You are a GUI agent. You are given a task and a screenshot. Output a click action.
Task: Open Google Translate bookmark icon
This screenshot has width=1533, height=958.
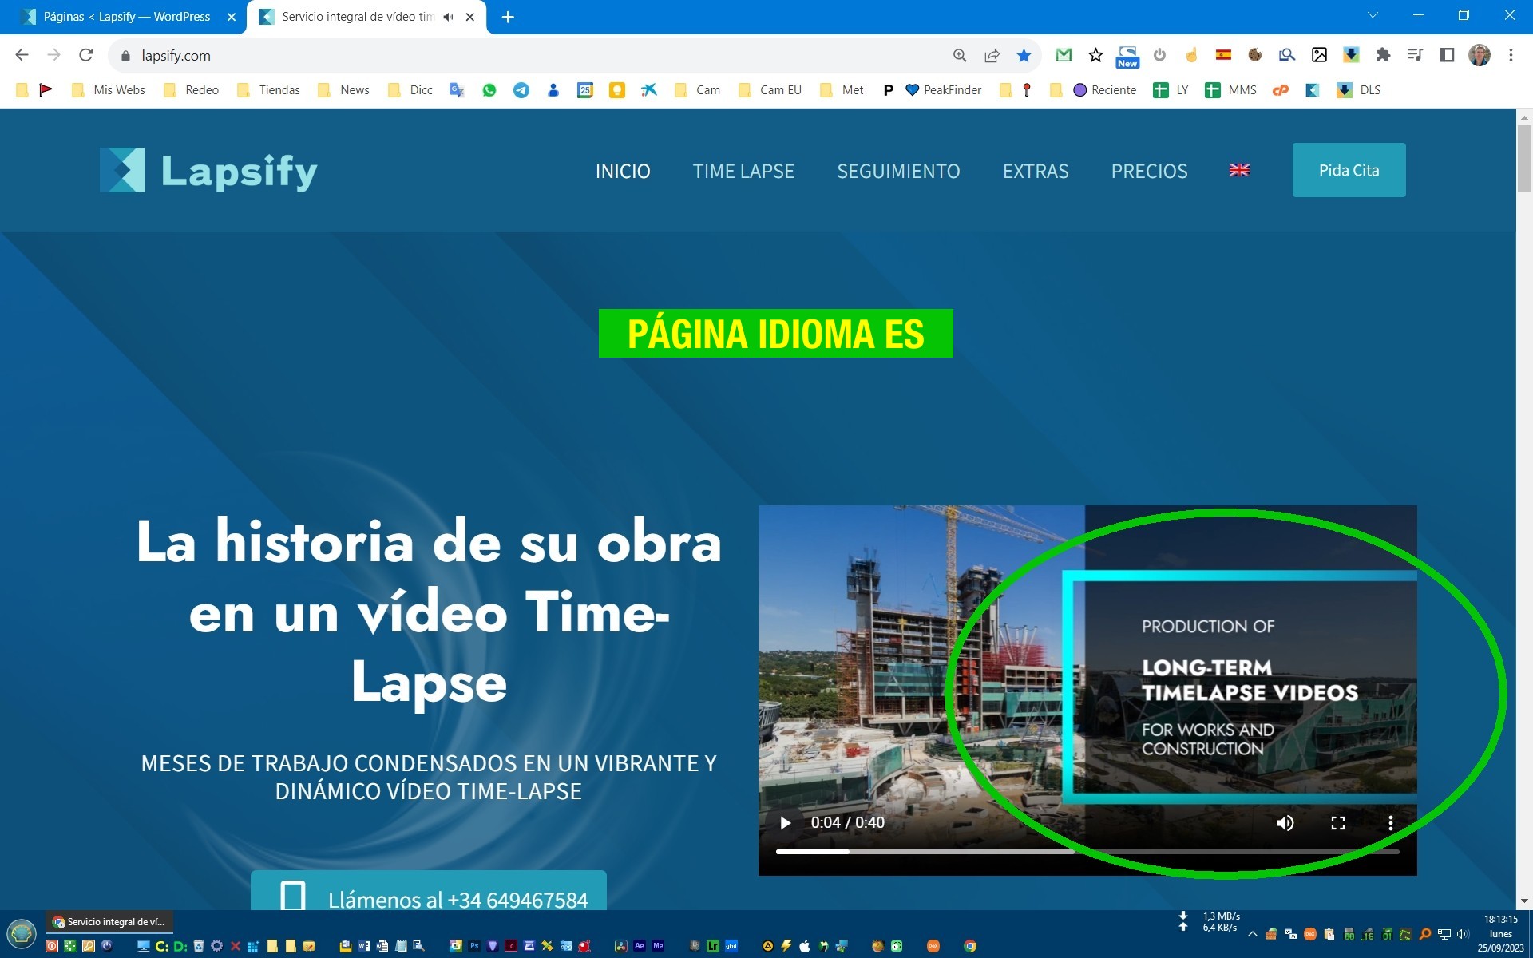457,90
